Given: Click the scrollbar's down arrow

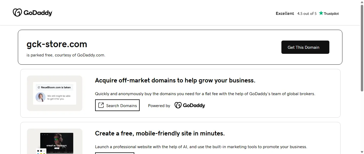Looking at the screenshot, I should [362, 152].
